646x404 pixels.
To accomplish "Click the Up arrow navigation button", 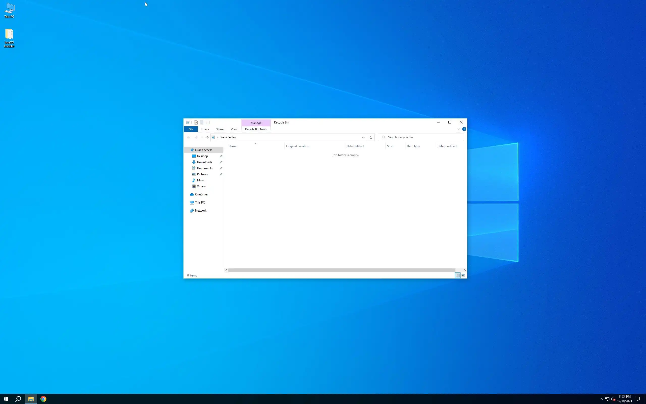I will (x=207, y=137).
